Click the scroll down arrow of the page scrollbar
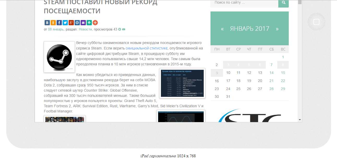The image size is (337, 158). 300,120
